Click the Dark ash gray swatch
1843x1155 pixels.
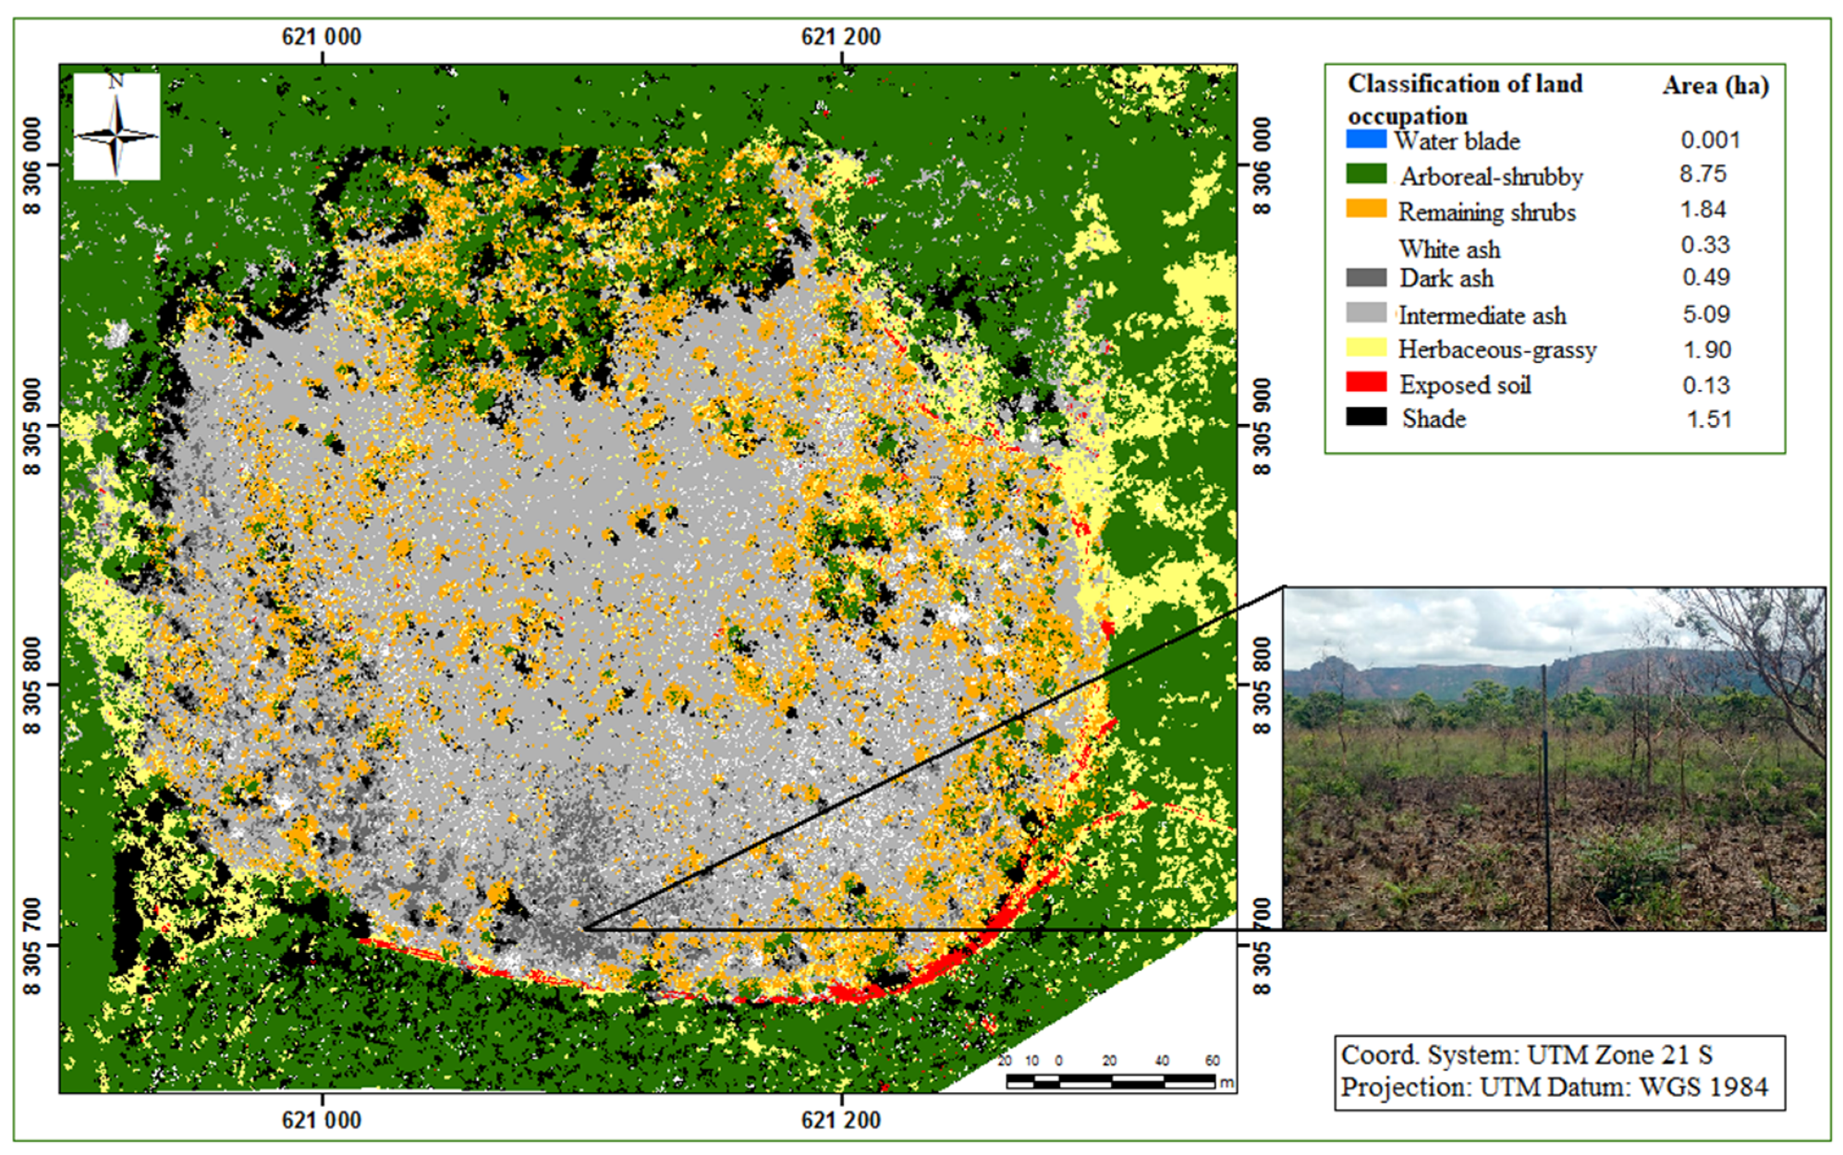tap(1366, 277)
